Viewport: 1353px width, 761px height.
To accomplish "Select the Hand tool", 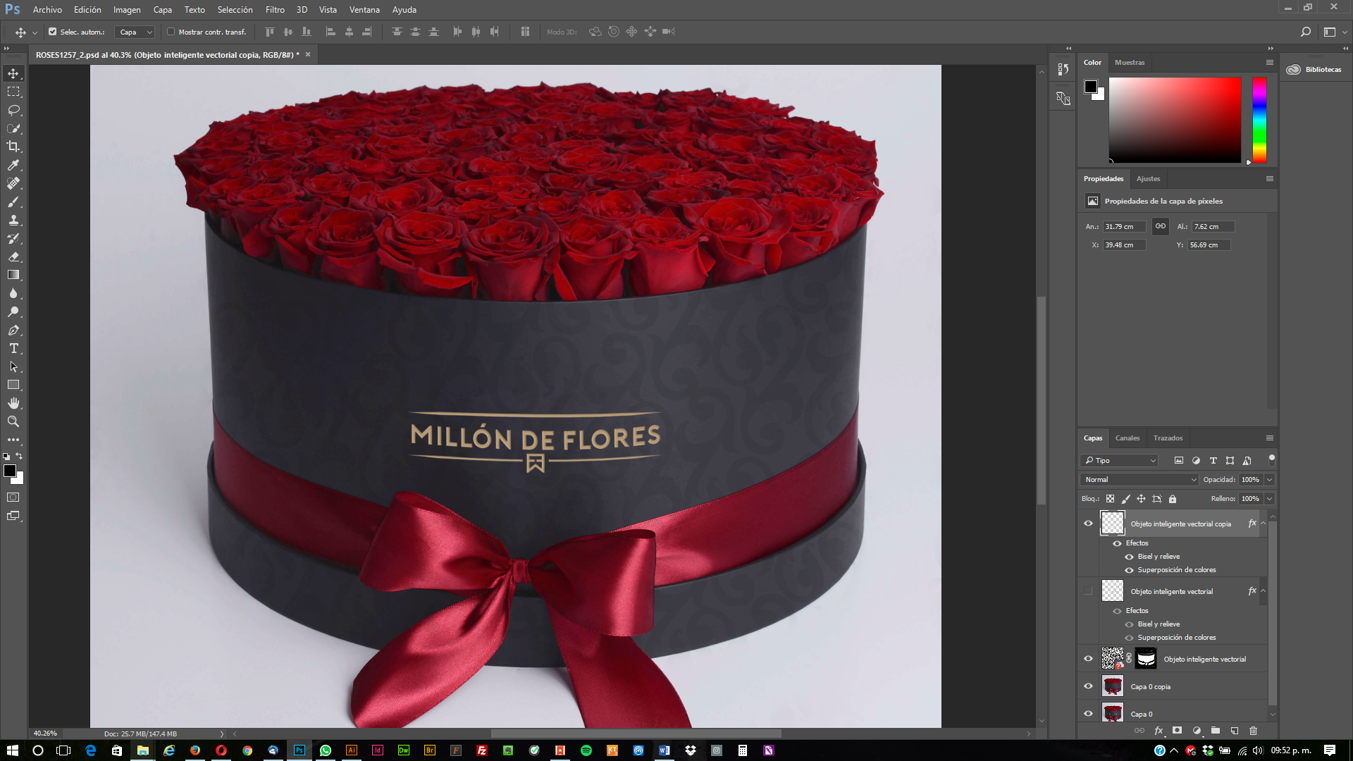I will click(x=13, y=403).
